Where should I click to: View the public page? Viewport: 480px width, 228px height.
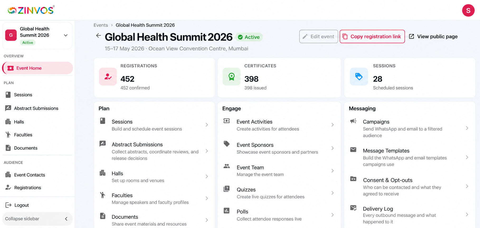click(433, 36)
